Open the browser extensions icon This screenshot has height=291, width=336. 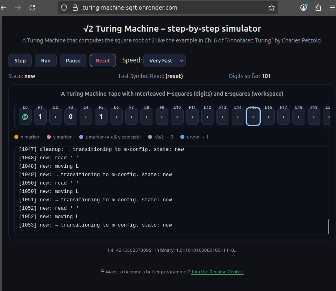coord(318,8)
